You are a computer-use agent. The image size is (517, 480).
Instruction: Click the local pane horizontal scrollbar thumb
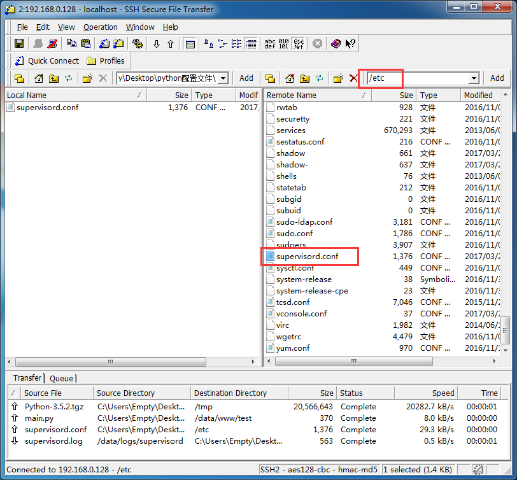pos(110,362)
